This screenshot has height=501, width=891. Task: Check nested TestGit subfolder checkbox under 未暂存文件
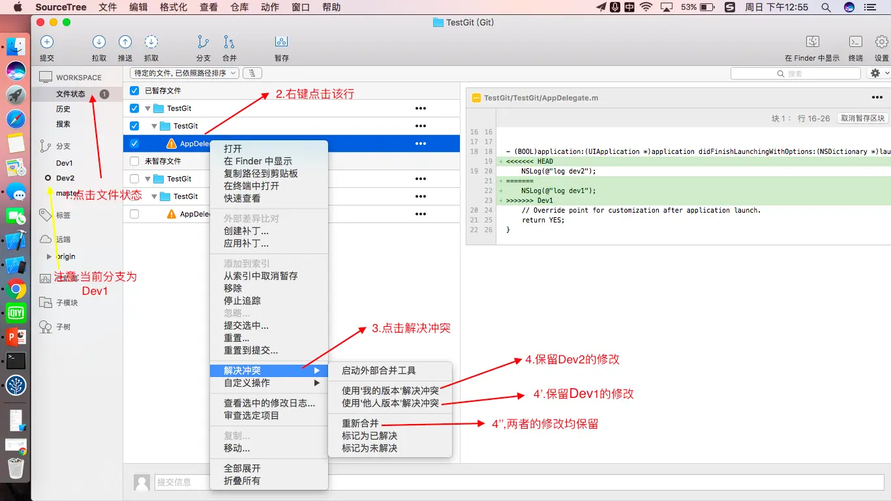[134, 196]
